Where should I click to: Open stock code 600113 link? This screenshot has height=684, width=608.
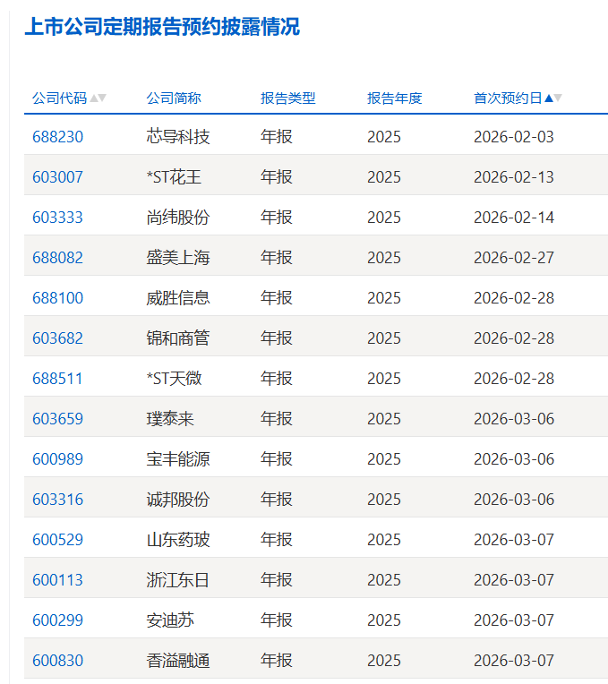57,580
